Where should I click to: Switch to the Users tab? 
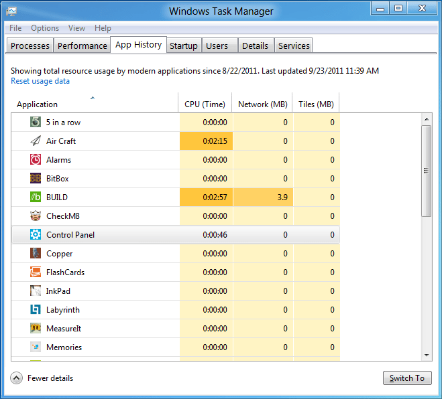[220, 46]
